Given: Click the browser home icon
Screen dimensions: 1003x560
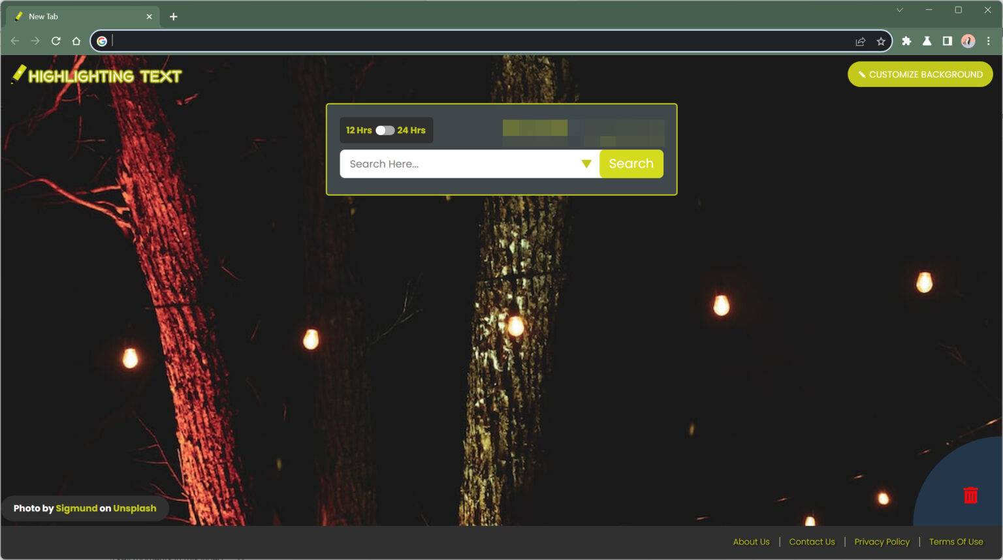Looking at the screenshot, I should tap(77, 40).
